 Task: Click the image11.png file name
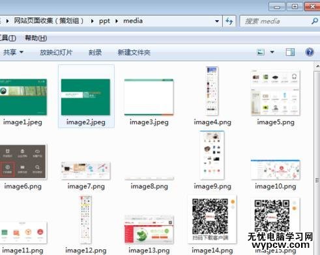pos(23,250)
